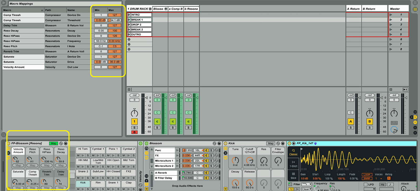
Task: Click the save preset icon on Kick rack
Action: tap(283, 143)
